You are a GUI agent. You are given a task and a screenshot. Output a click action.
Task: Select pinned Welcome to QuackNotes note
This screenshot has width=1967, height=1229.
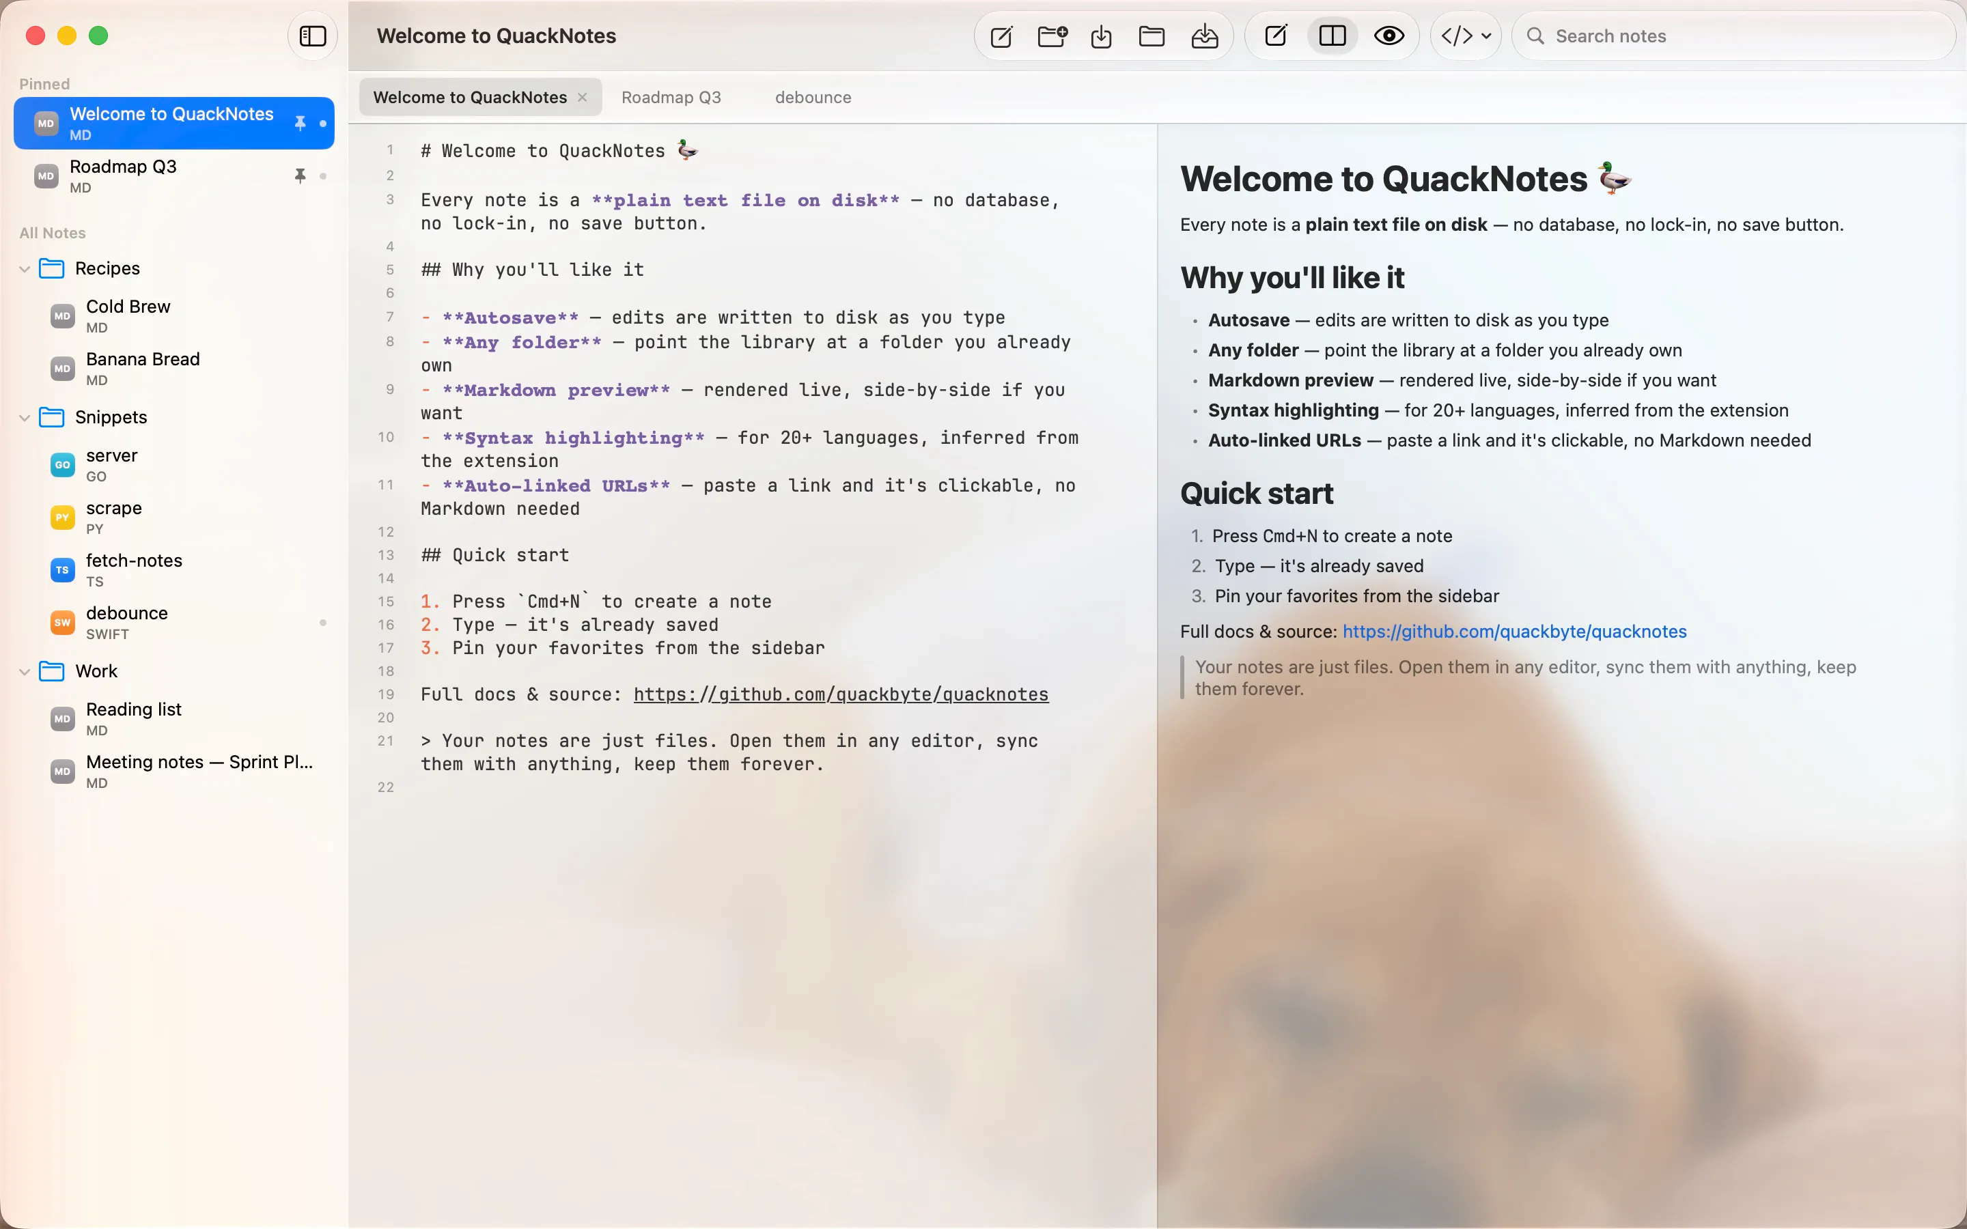pos(174,124)
